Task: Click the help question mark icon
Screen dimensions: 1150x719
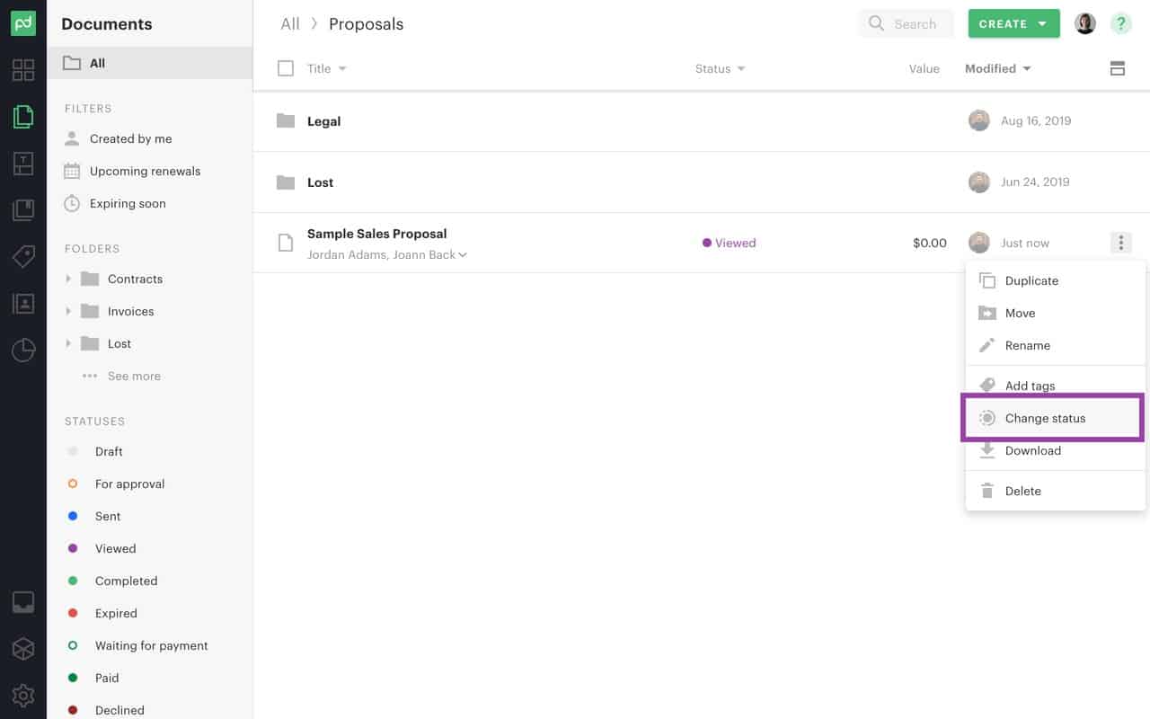Action: [x=1120, y=23]
